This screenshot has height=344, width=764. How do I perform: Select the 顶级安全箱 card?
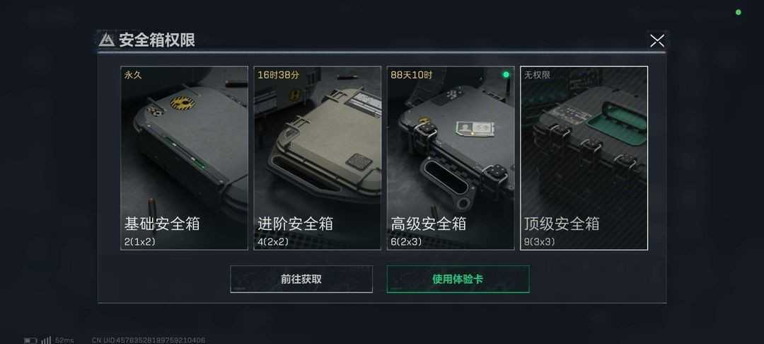coord(584,158)
